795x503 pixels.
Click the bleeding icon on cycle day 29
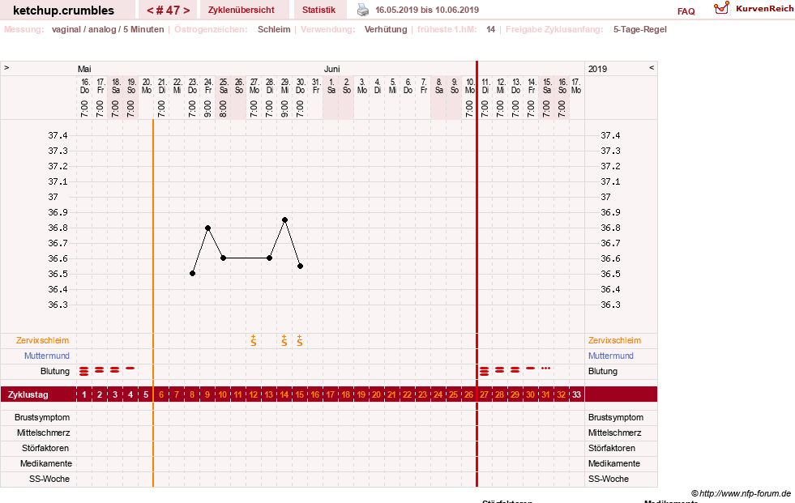515,370
